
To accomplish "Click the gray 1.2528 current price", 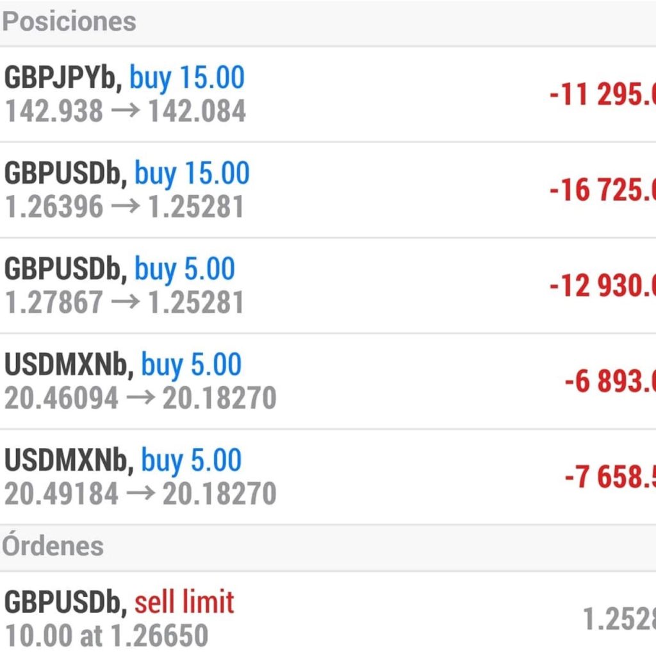I will pos(618,619).
